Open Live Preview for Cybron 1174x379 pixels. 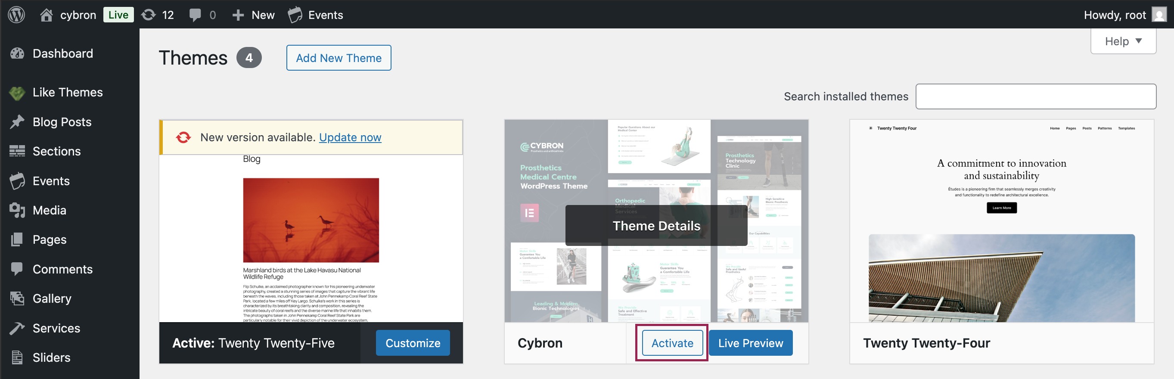coord(751,343)
